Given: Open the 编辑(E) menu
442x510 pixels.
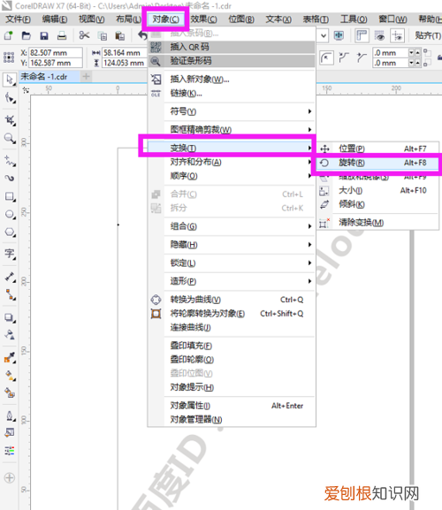Looking at the screenshot, I should tap(55, 19).
